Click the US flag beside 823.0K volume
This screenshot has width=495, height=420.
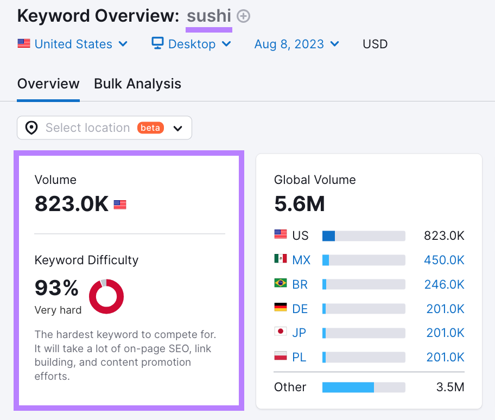(x=120, y=205)
